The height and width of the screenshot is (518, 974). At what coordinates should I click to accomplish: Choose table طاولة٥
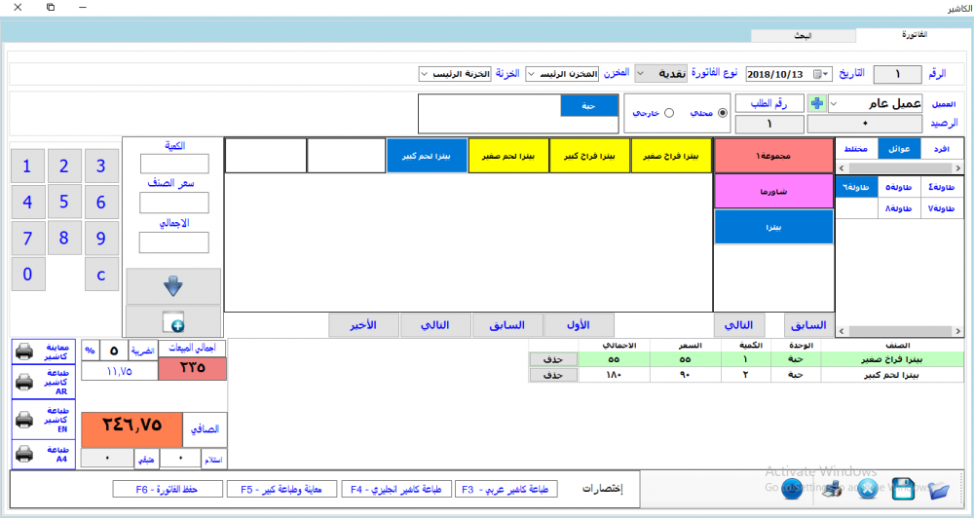(x=899, y=187)
